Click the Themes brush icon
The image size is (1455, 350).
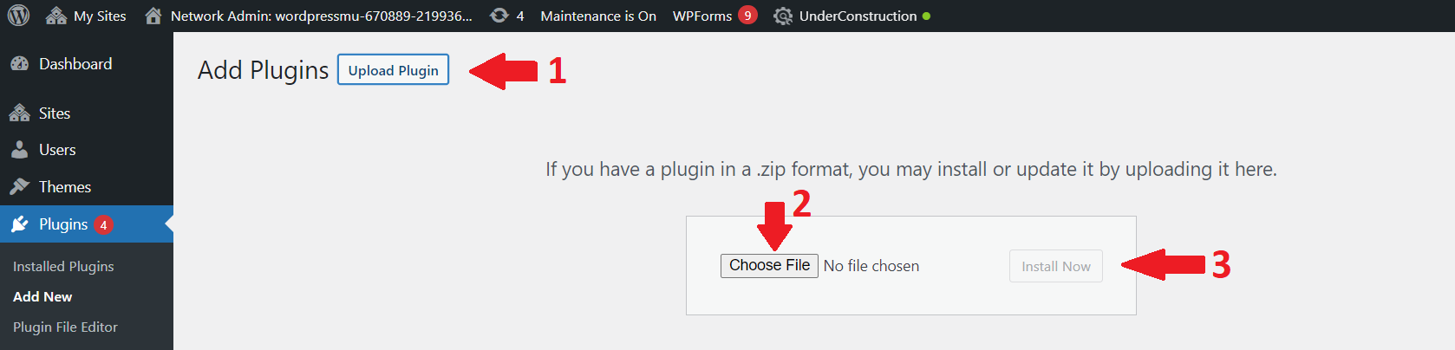[x=19, y=187]
